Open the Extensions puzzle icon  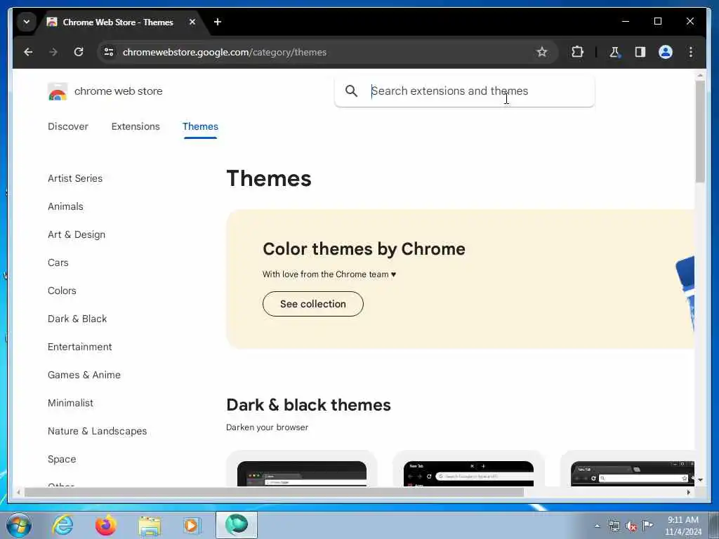tap(577, 52)
